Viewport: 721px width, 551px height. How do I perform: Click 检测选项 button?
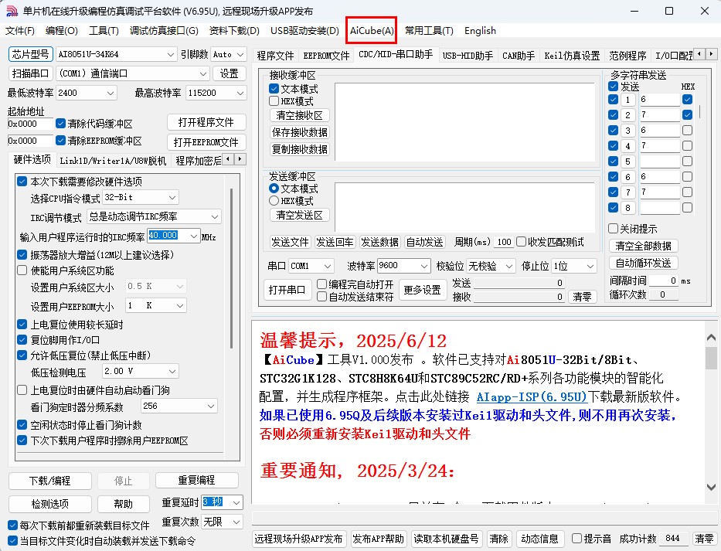click(x=50, y=504)
